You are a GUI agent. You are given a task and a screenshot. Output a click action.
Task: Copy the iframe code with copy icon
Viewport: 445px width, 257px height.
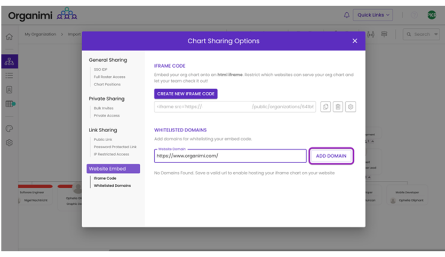[x=325, y=107]
